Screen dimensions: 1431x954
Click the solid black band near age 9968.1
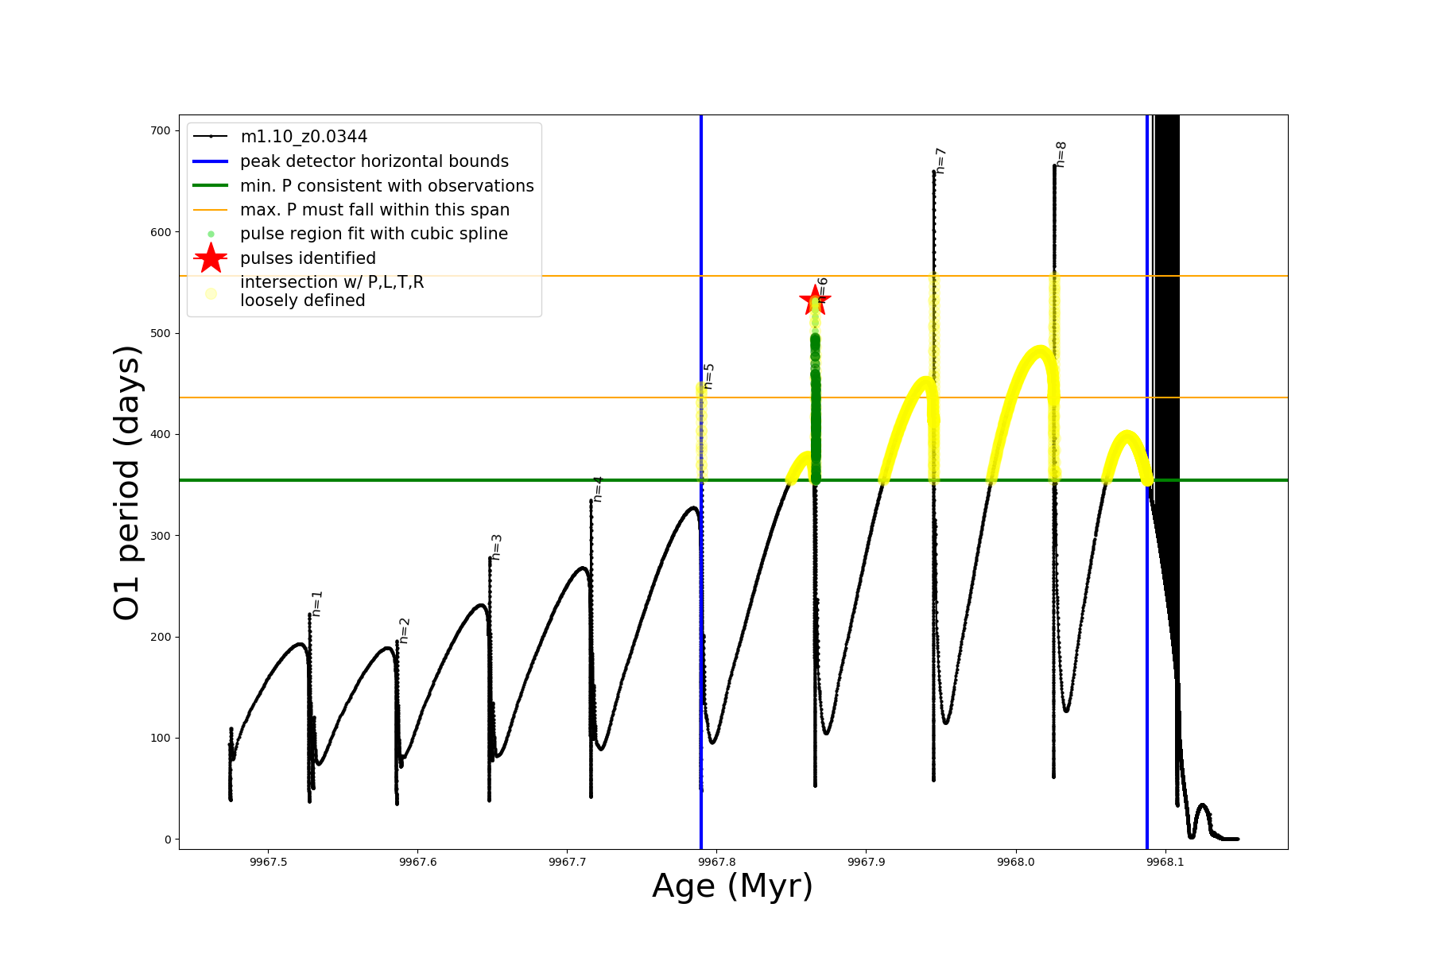coord(1166,318)
